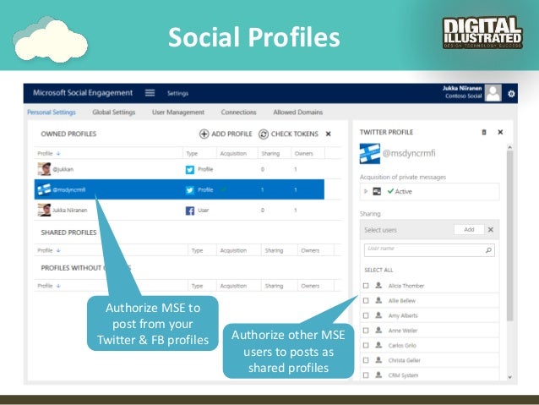The width and height of the screenshot is (539, 405).
Task: Click person icon next to CRM System
Action: tap(378, 375)
